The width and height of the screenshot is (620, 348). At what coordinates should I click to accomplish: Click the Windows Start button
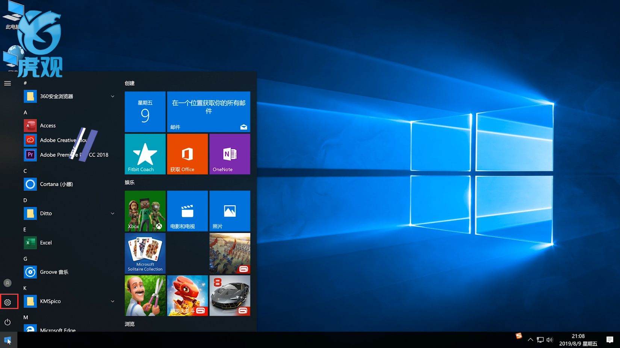pos(8,340)
